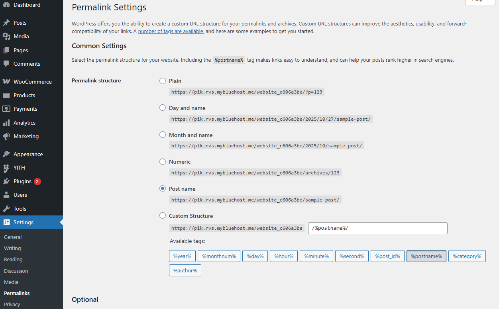Viewport: 499px width, 309px height.
Task: Open the Writing settings submenu item
Action: (x=12, y=248)
